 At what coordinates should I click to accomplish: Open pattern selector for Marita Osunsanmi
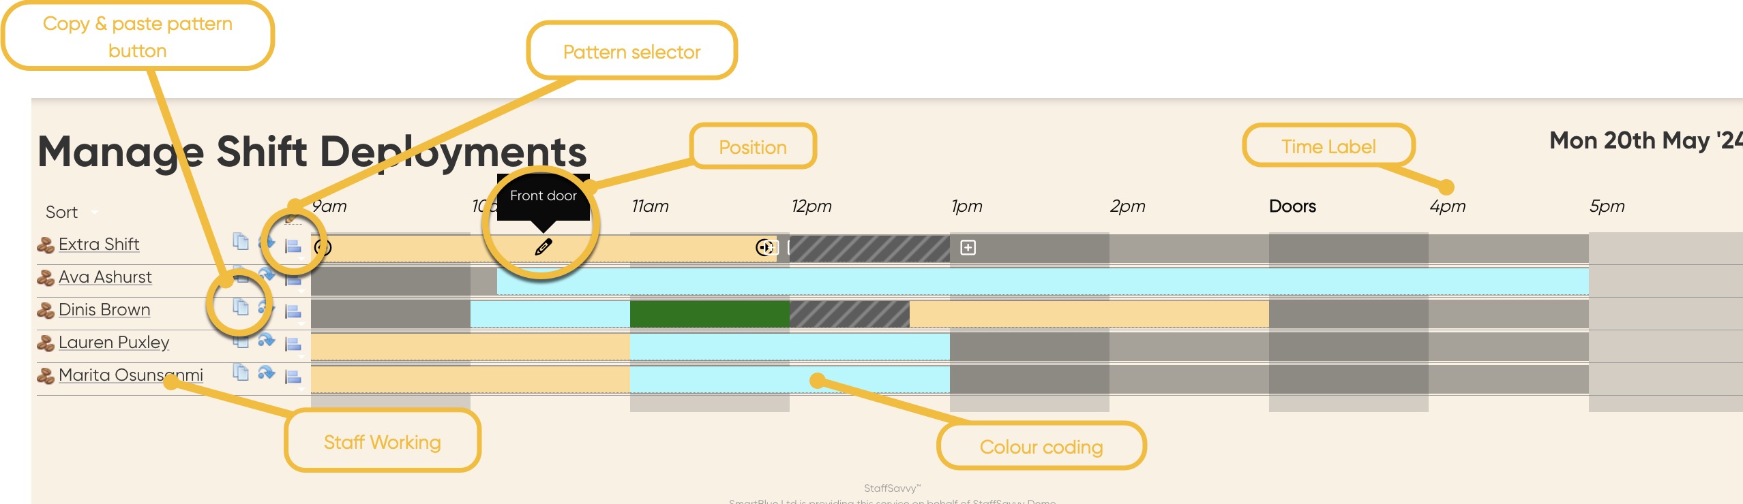(x=293, y=377)
